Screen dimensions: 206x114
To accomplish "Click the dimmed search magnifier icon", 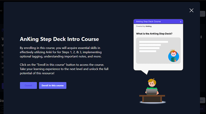I will click(x=2, y=109).
